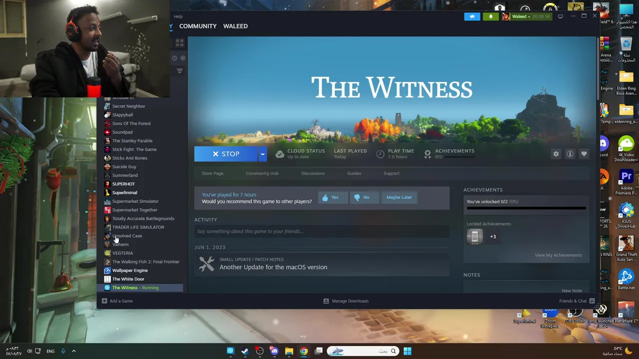639x359 pixels.
Task: Open the library filter options icon
Action: pos(180,71)
